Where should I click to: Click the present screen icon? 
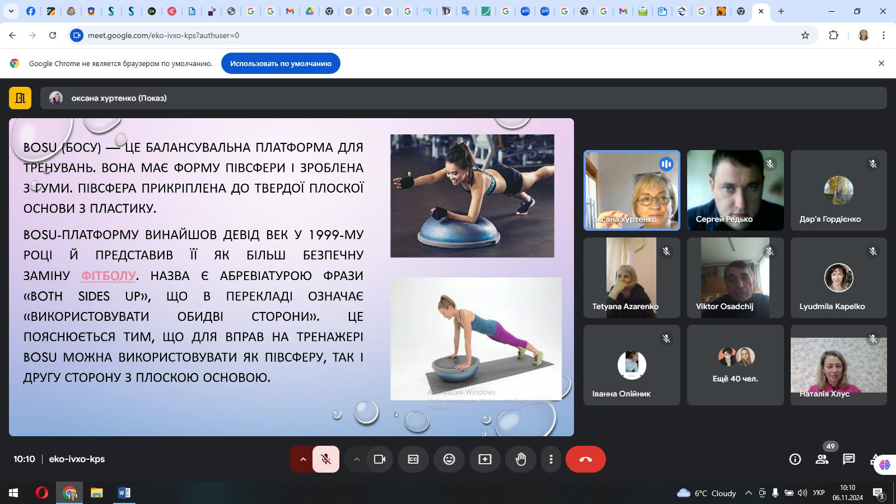(485, 459)
